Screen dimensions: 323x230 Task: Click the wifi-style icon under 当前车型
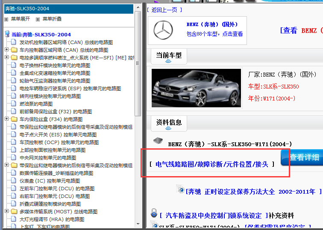168,61
